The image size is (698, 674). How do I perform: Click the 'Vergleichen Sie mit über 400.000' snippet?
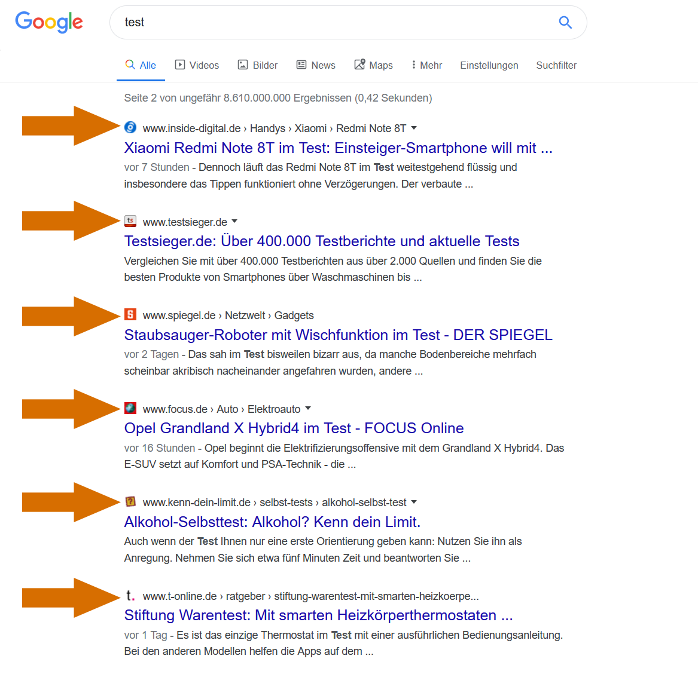[x=333, y=269]
